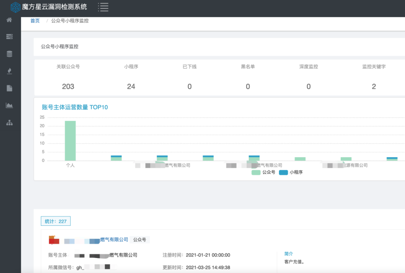This screenshot has height=273, width=405.
Task: Go to 首页 breadcrumb link
Action: (35, 21)
